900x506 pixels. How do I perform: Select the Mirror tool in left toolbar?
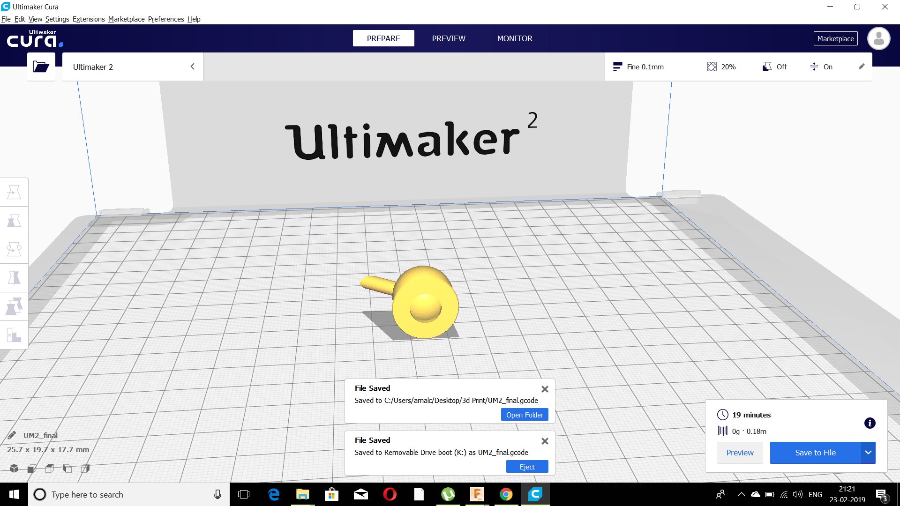point(14,278)
